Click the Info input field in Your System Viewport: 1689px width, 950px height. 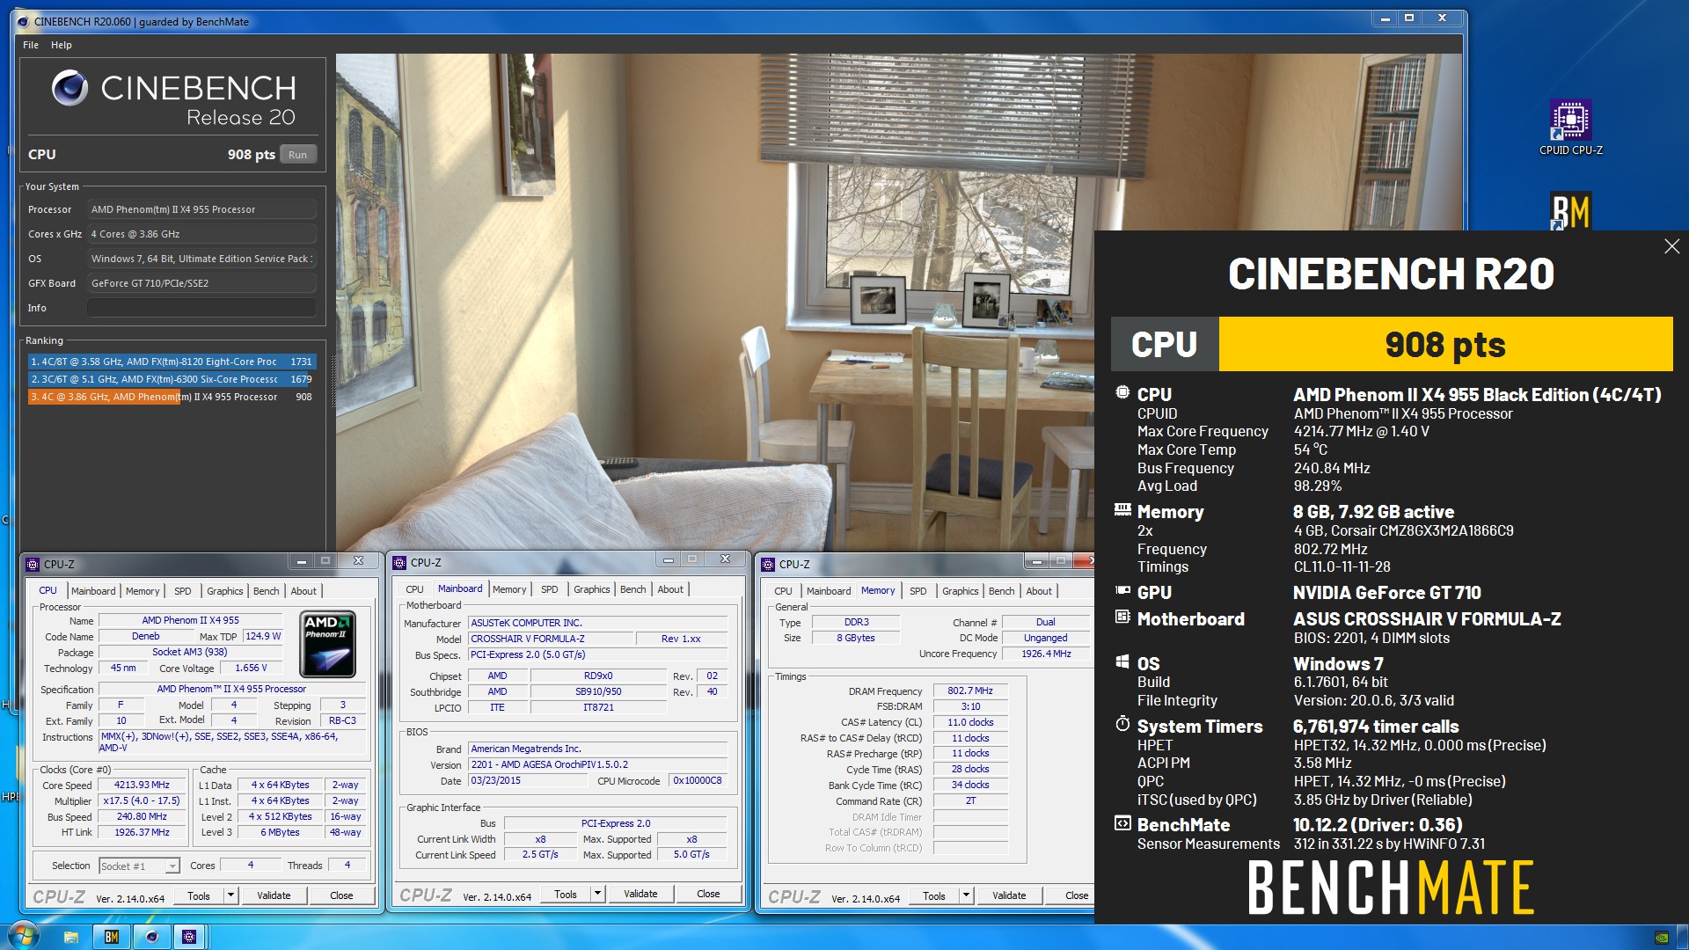(x=201, y=308)
